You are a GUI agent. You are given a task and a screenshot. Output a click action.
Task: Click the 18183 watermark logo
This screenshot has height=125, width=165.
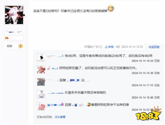148,114
